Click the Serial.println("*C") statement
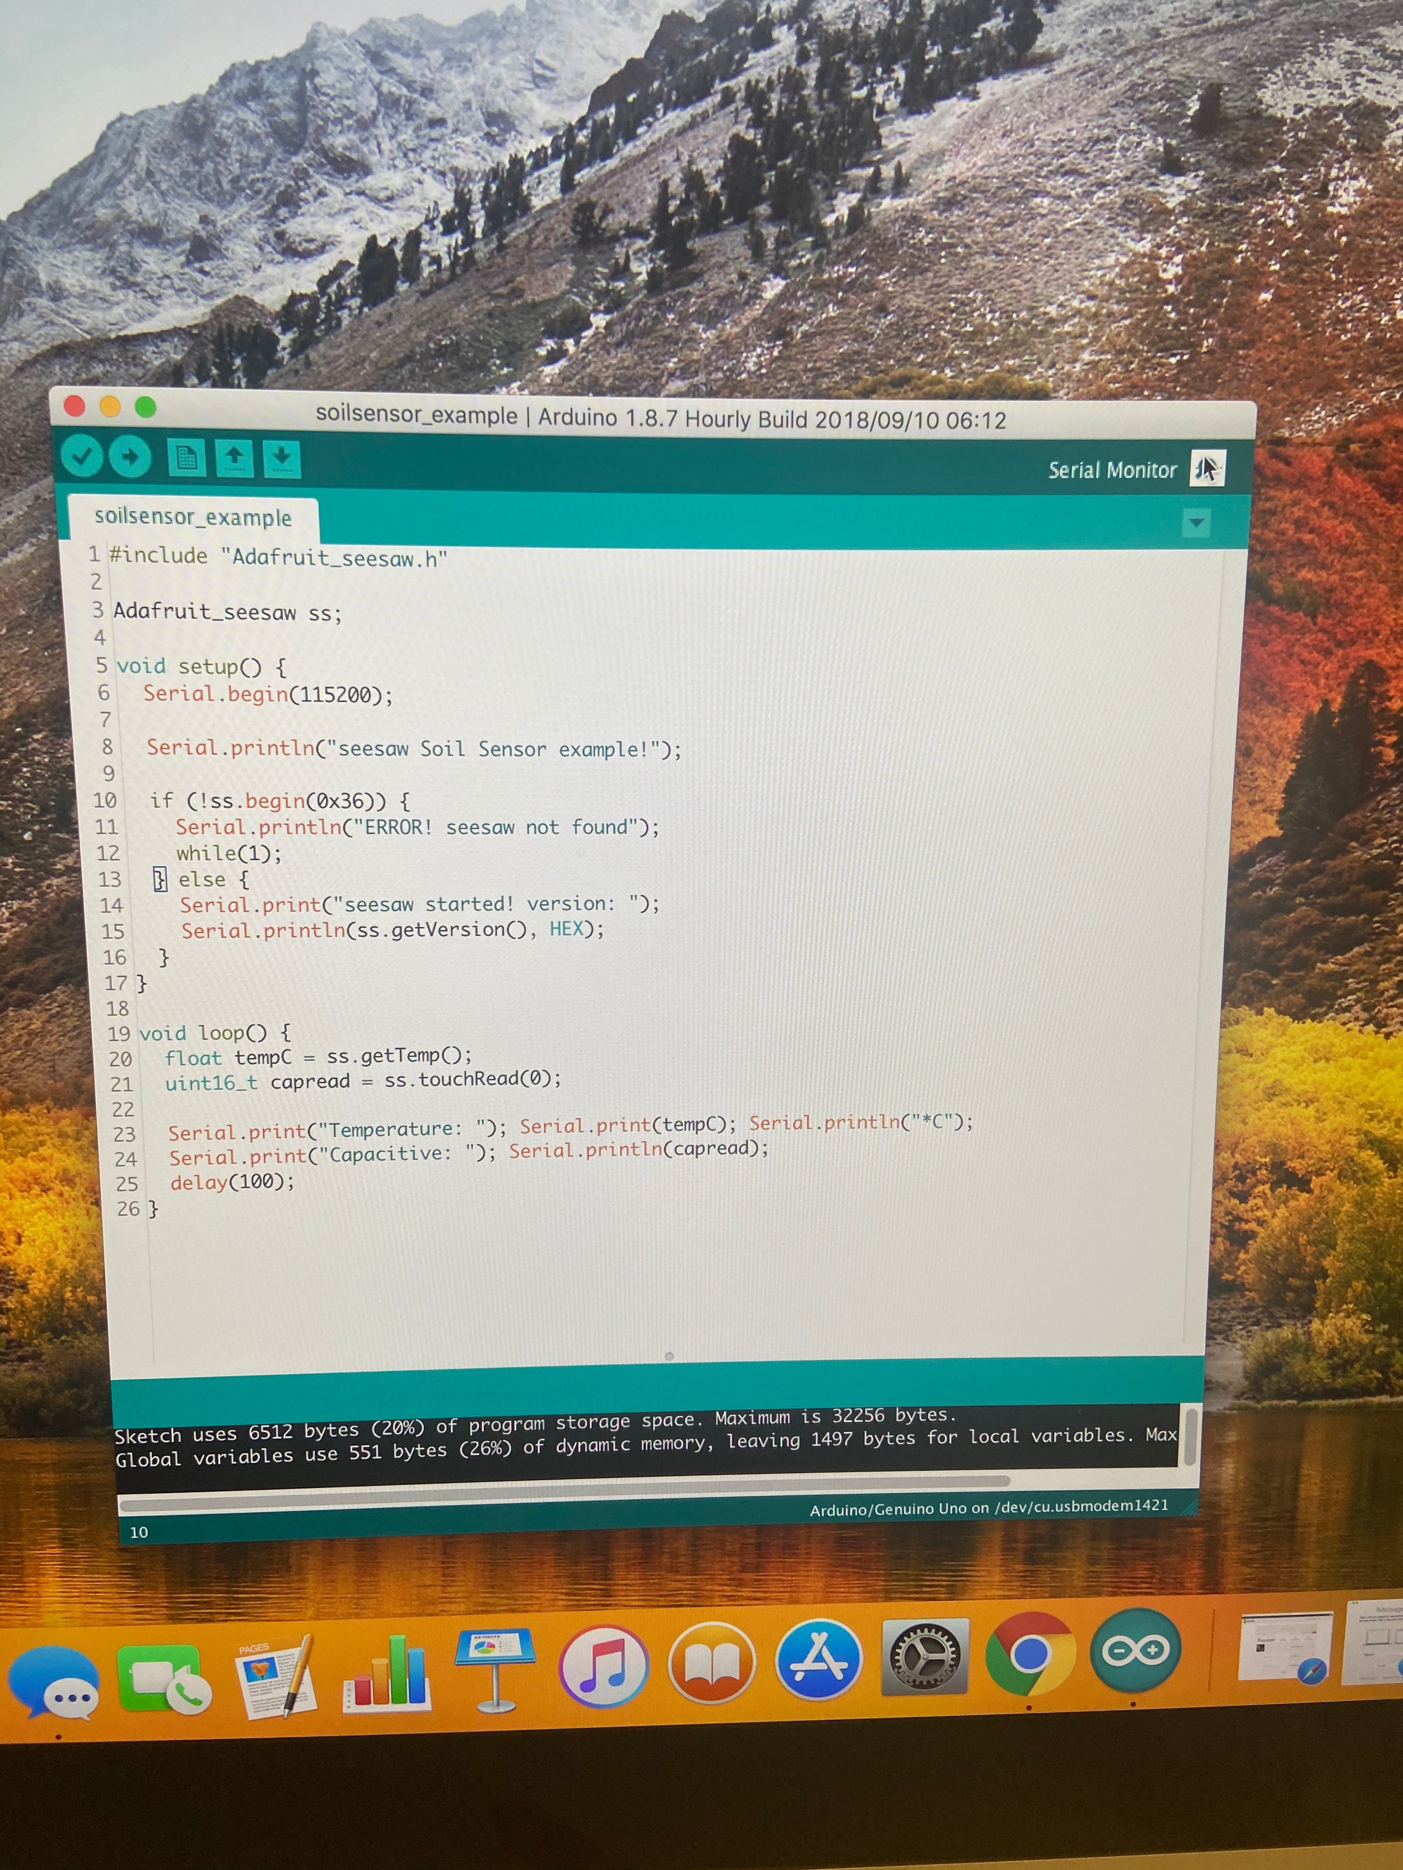 click(x=862, y=1123)
